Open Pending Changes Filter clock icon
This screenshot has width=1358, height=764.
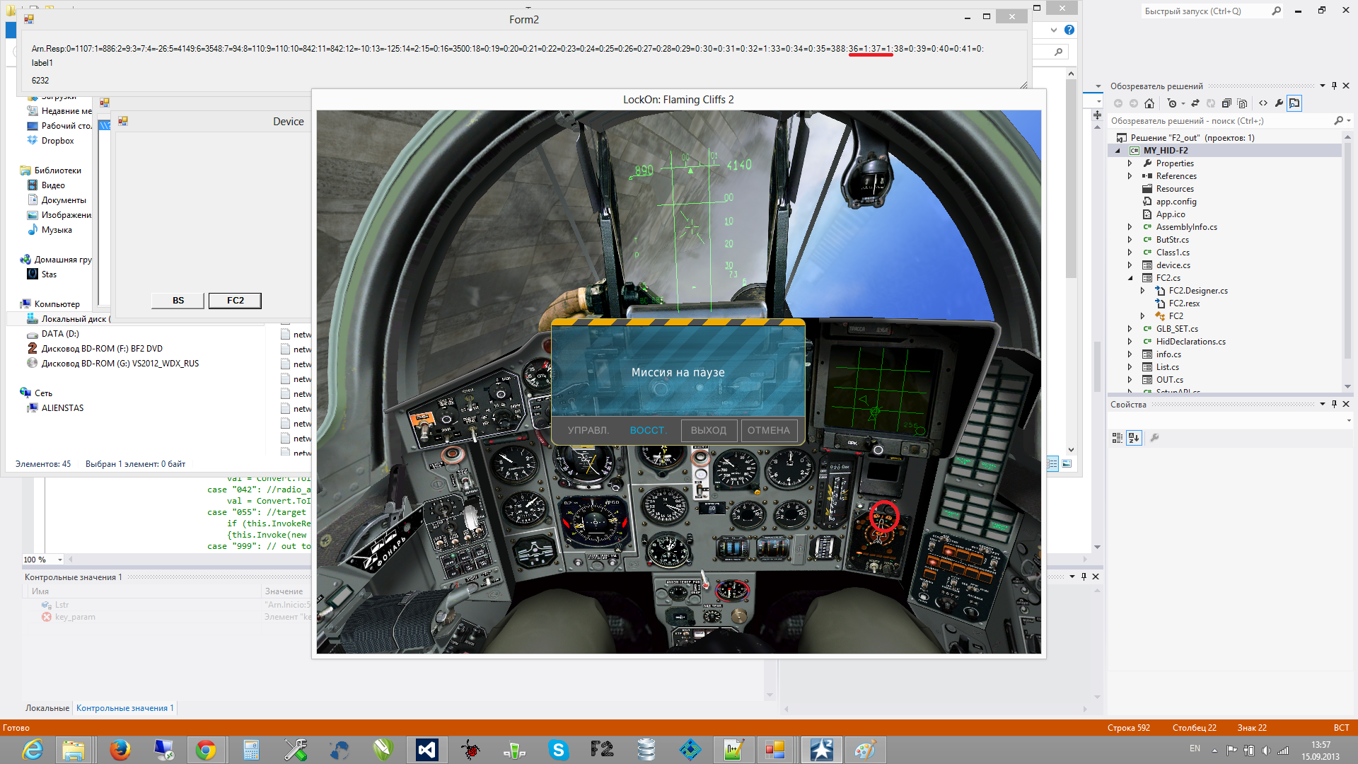[x=1173, y=103]
